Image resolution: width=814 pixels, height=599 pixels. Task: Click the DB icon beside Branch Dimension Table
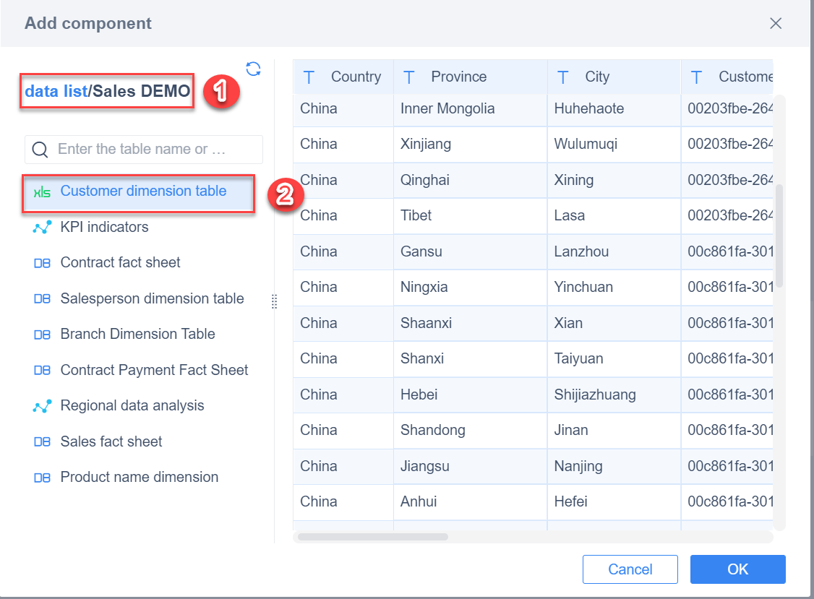[42, 335]
